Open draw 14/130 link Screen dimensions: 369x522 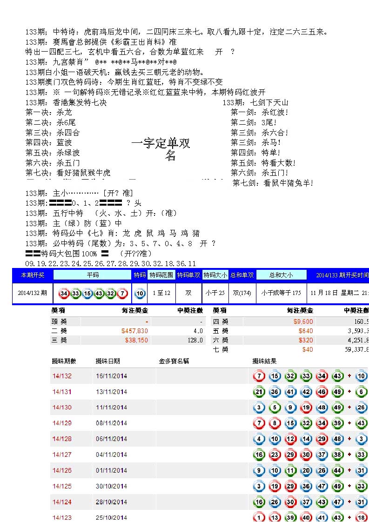click(x=62, y=407)
